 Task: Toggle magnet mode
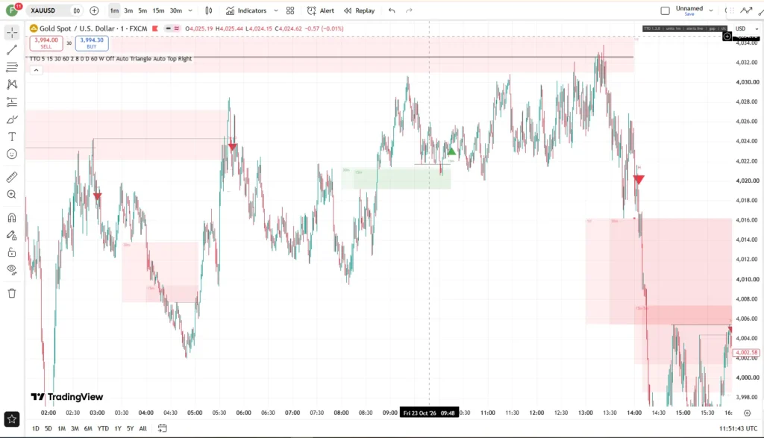click(x=12, y=217)
